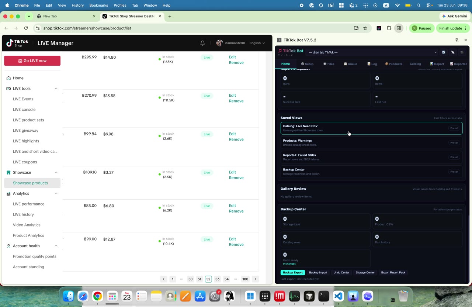Click the refresh icon in TikTok Bot header
Viewport: 472px width, 307px height.
coord(444,52)
